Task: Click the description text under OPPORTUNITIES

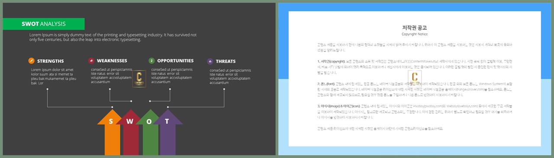Action: 172,76
